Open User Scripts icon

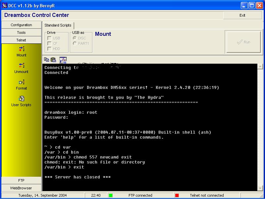click(x=22, y=99)
